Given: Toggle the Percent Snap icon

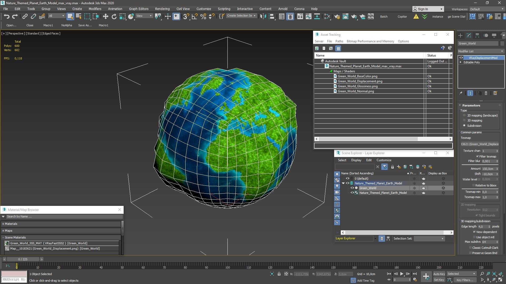Looking at the screenshot, I should point(203,17).
